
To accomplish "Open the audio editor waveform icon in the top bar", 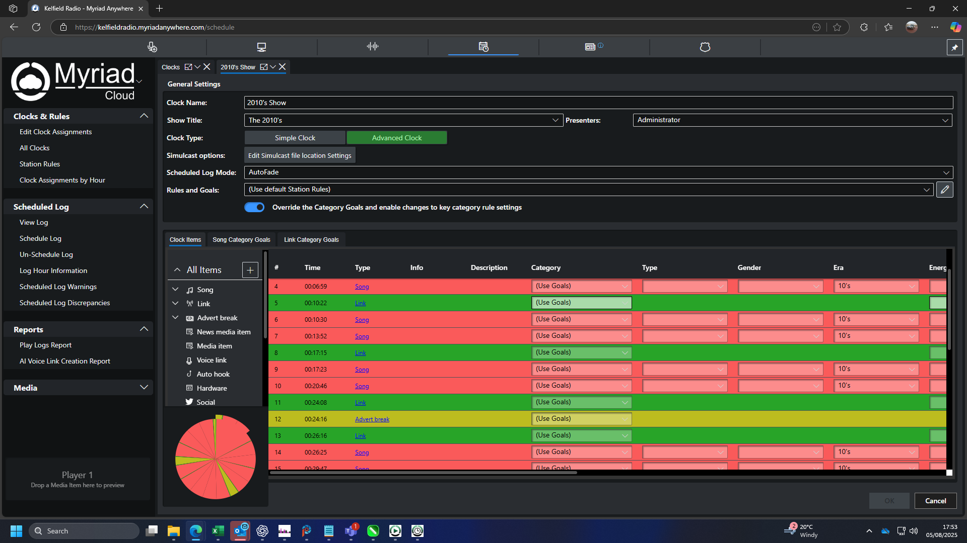I will (372, 46).
